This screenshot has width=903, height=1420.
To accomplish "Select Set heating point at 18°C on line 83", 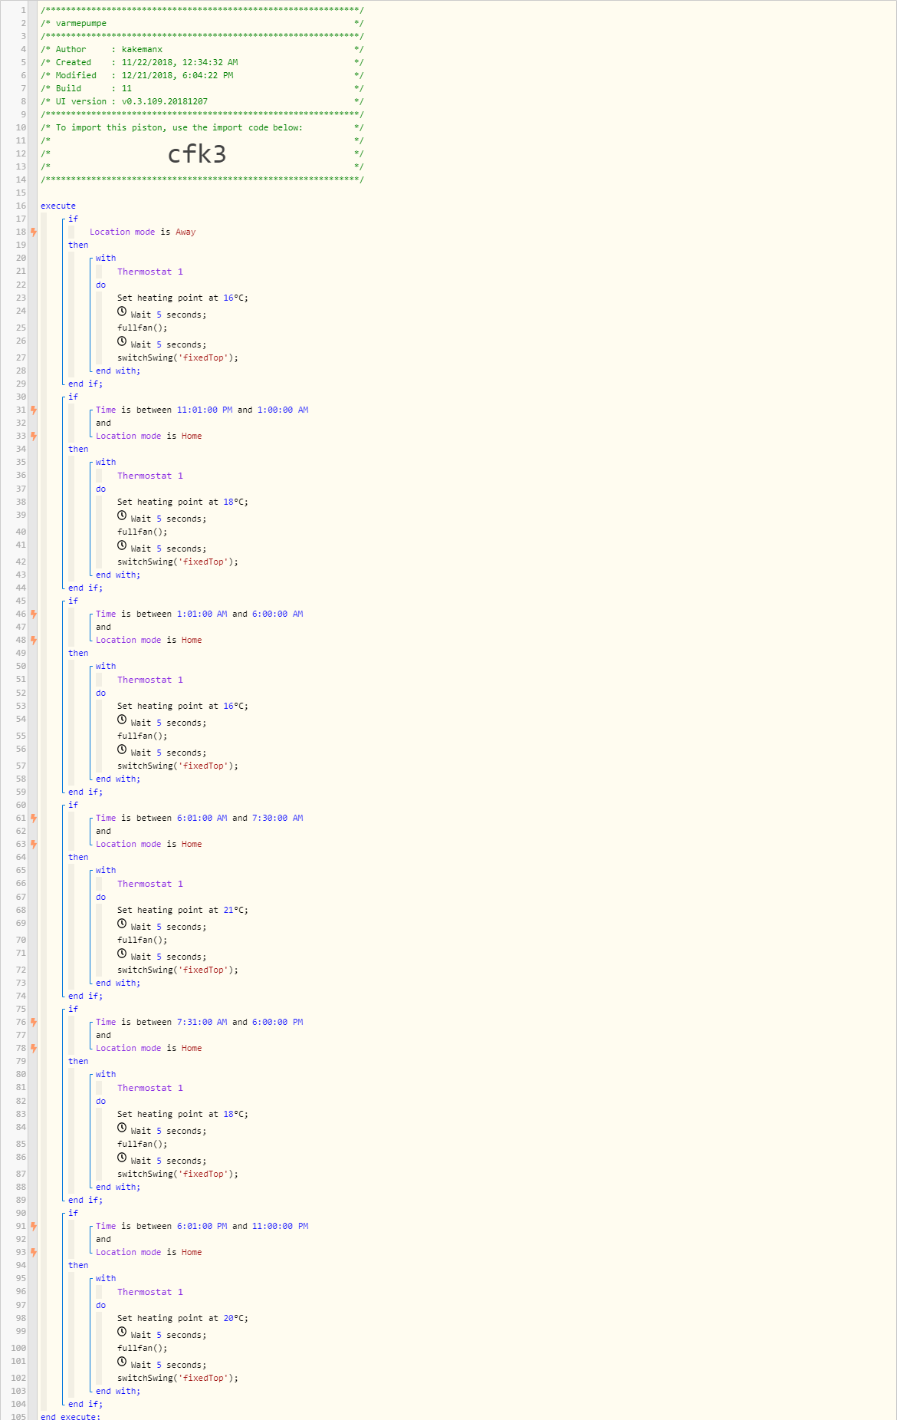I will pos(182,1114).
